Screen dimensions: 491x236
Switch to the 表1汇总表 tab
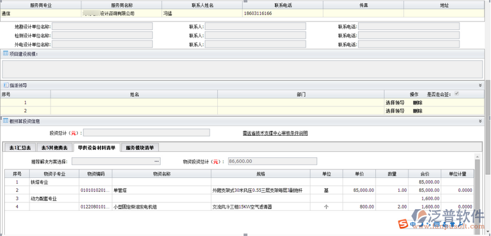(x=20, y=148)
